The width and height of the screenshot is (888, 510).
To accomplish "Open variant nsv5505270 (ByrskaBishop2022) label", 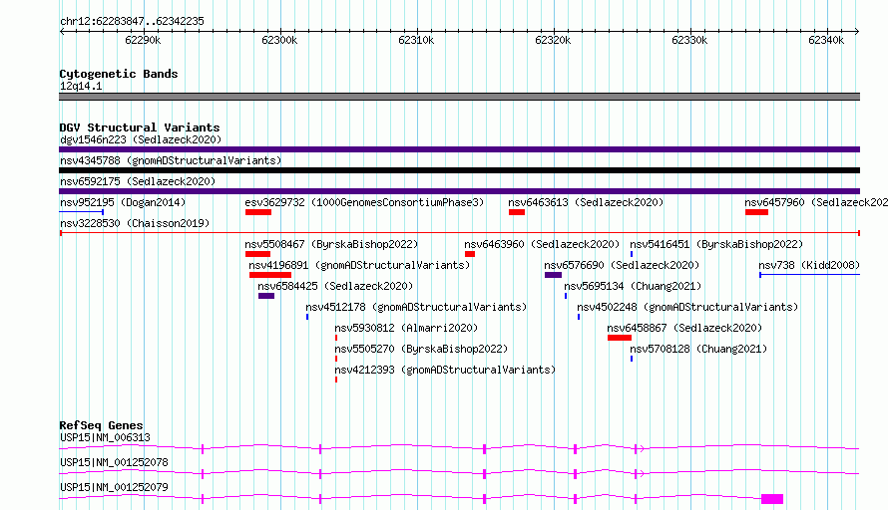I will 421,349.
